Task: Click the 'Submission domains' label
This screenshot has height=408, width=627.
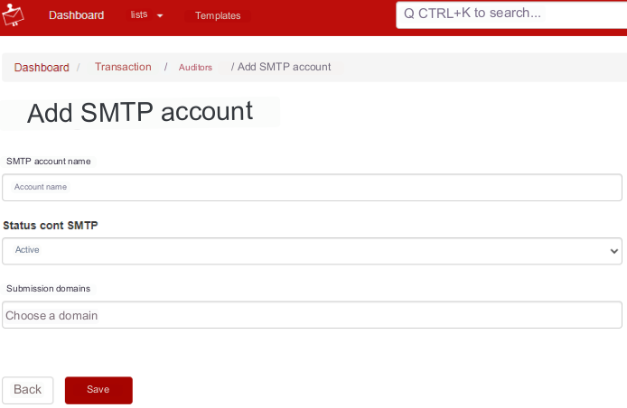Action: [x=48, y=289]
